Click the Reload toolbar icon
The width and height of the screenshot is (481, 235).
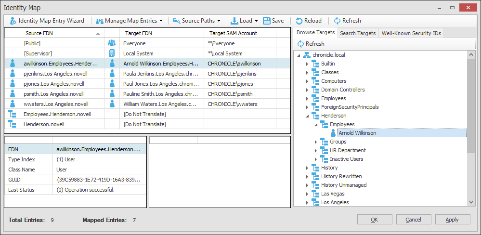[299, 21]
